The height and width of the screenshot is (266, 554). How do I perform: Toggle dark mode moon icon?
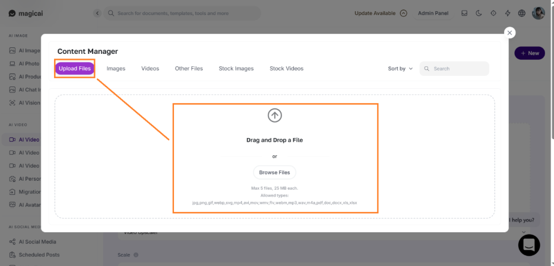point(479,14)
